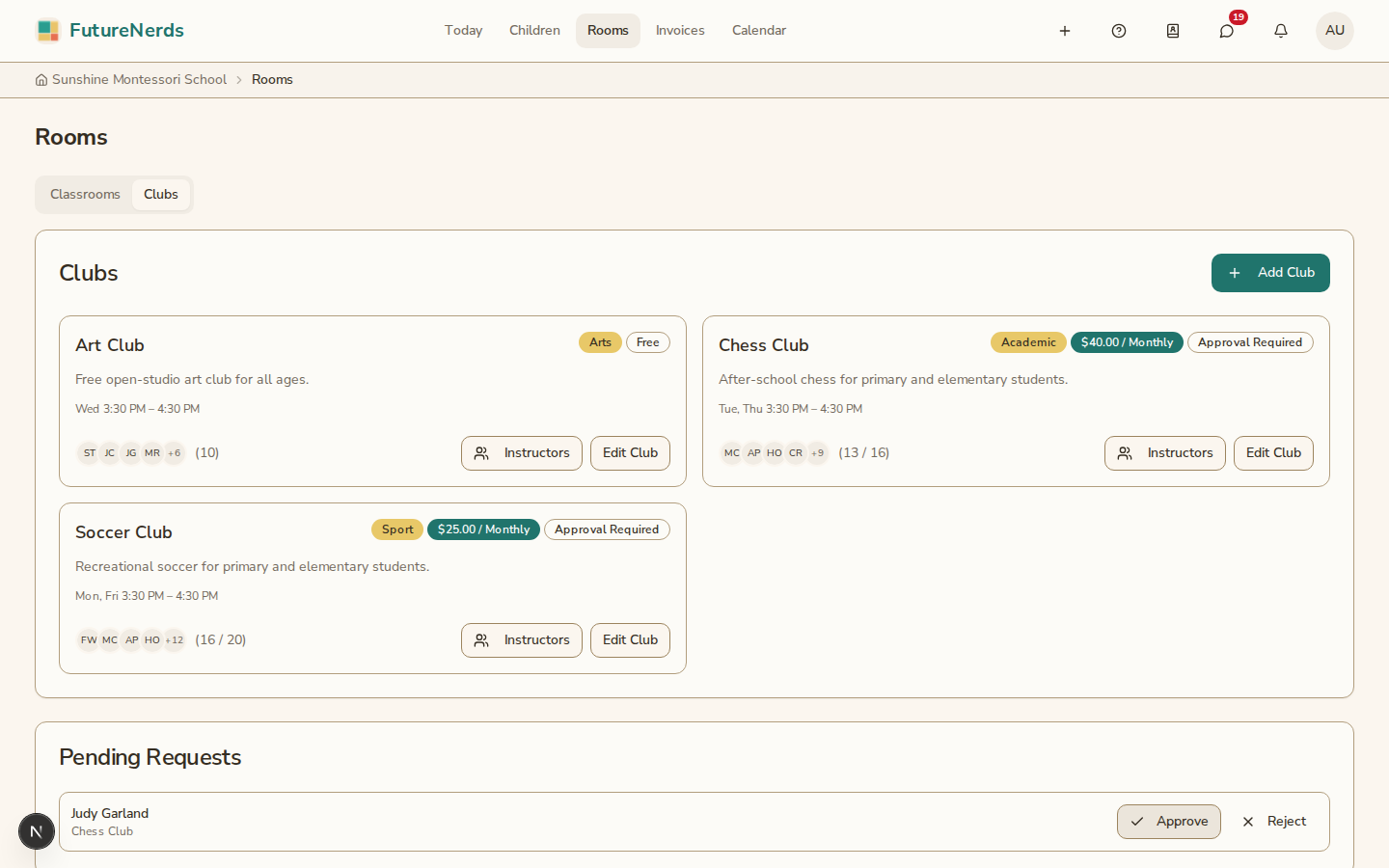Viewport: 1389px width, 868px height.
Task: Open the AU user avatar menu
Action: pos(1335,31)
